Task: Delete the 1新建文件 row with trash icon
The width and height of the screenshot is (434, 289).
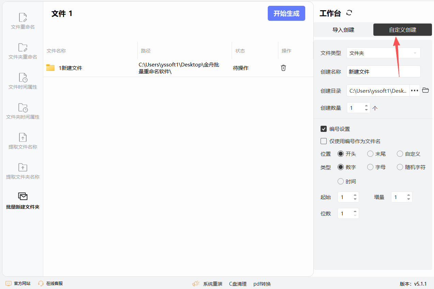Action: pos(283,68)
